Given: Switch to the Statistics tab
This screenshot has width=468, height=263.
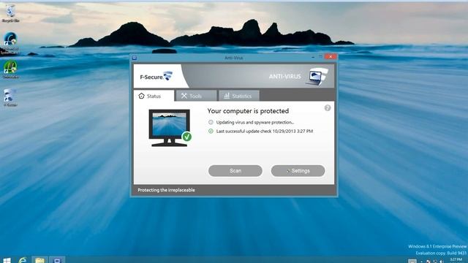Looking at the screenshot, I should click(x=239, y=96).
